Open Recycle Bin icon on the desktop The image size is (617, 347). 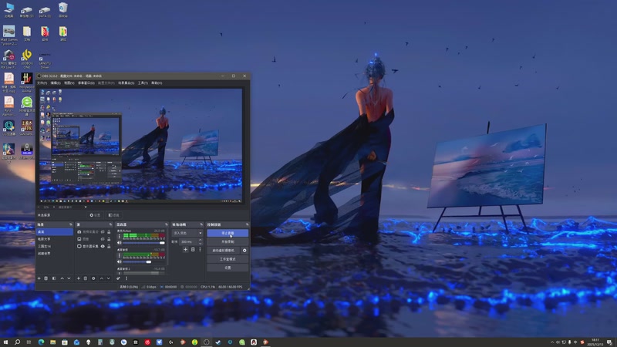pyautogui.click(x=63, y=10)
